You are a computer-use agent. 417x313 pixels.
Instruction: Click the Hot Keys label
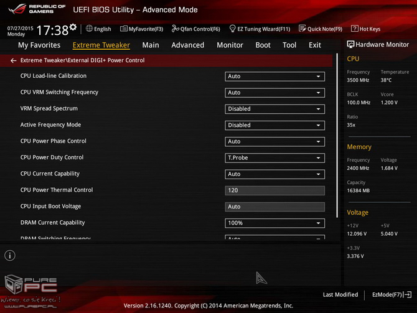point(370,29)
